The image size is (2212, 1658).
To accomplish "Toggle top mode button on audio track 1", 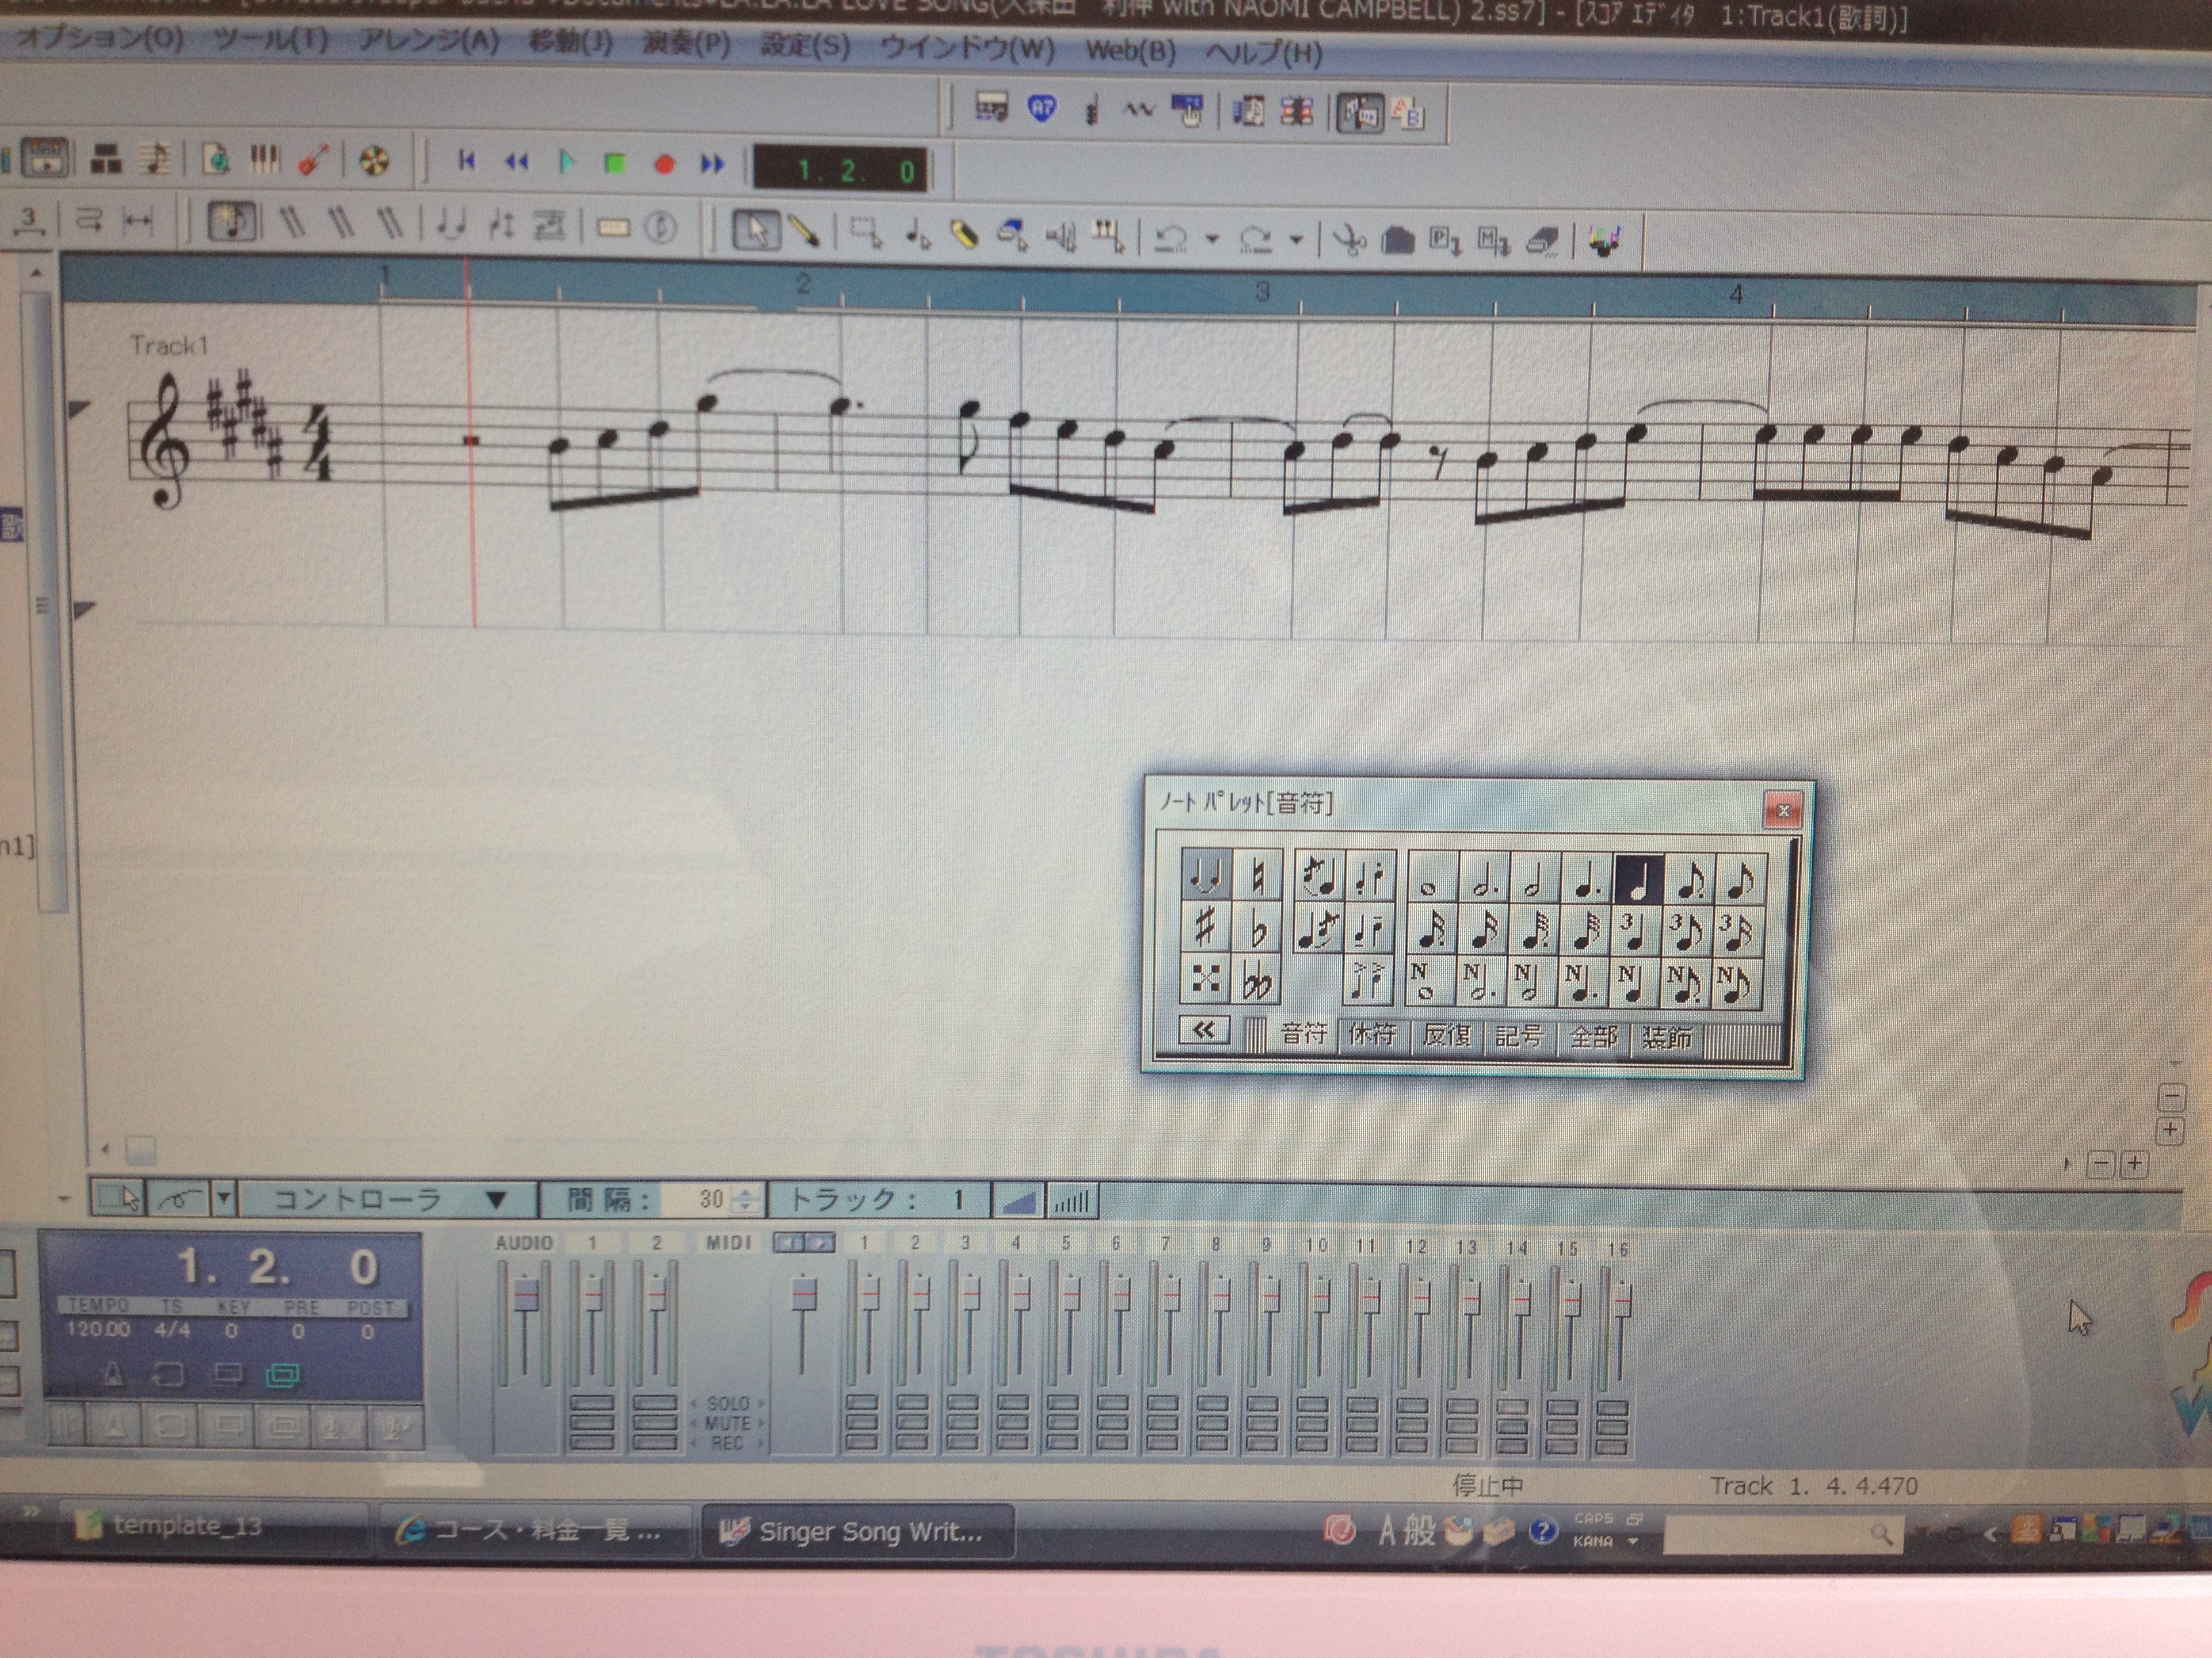I will tap(592, 1403).
